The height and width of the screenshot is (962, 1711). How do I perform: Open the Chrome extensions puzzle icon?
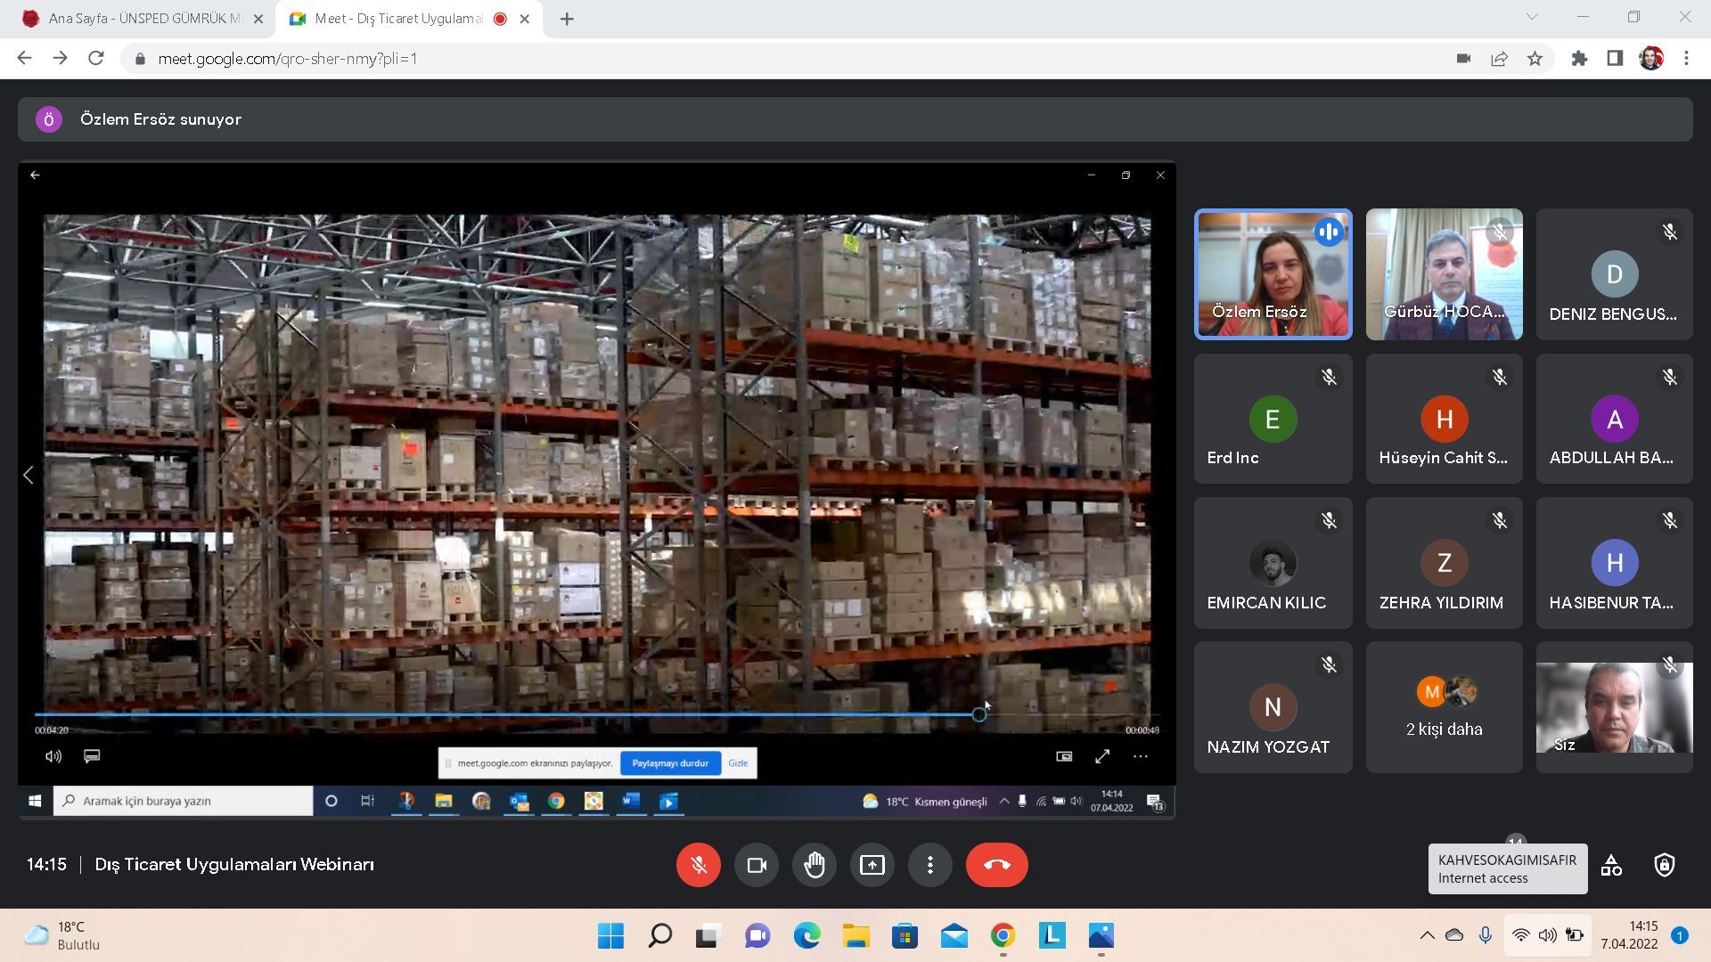coord(1579,59)
